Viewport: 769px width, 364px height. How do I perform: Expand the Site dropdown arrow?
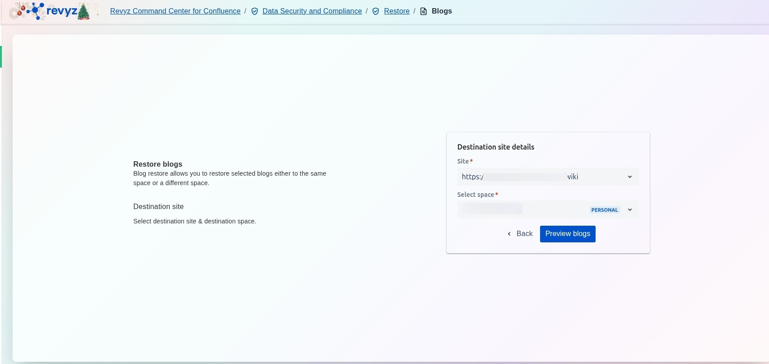629,177
